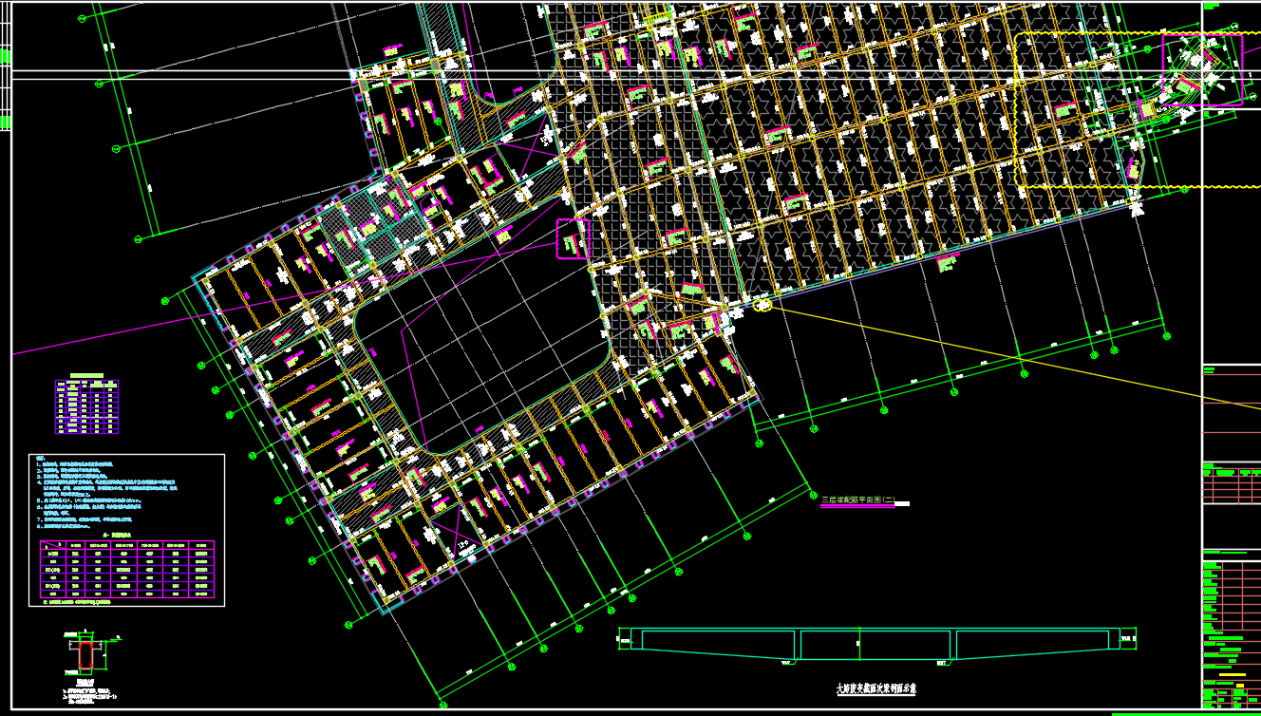The height and width of the screenshot is (716, 1261).
Task: Select the large magenta rounded rectangle at top right
Action: 1202,68
